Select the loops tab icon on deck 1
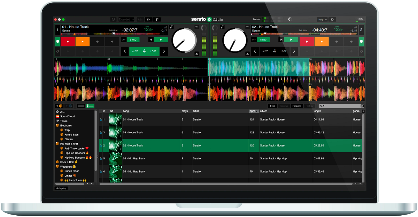The height and width of the screenshot is (217, 418). click(57, 51)
